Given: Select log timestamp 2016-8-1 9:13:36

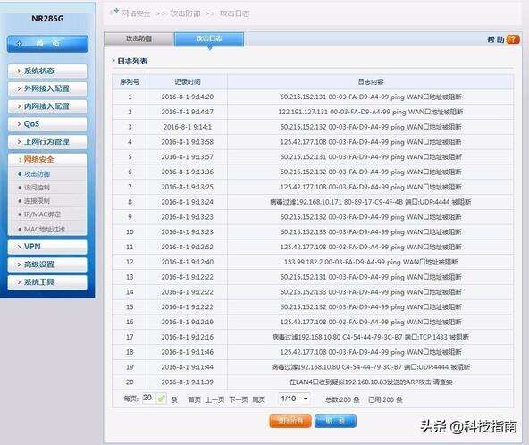Looking at the screenshot, I should pyautogui.click(x=188, y=172).
